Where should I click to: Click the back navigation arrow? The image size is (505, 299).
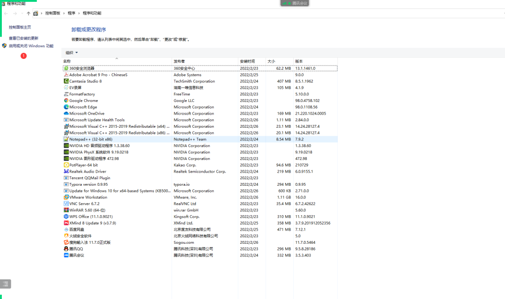click(6, 13)
